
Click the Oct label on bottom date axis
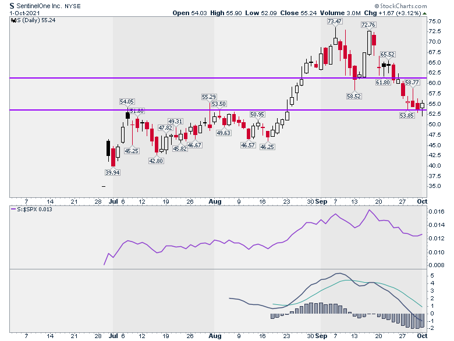[422, 336]
